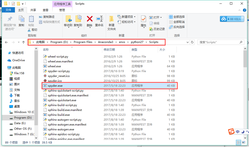Click the Back navigation arrow
249x147 pixels.
[x=6, y=42]
